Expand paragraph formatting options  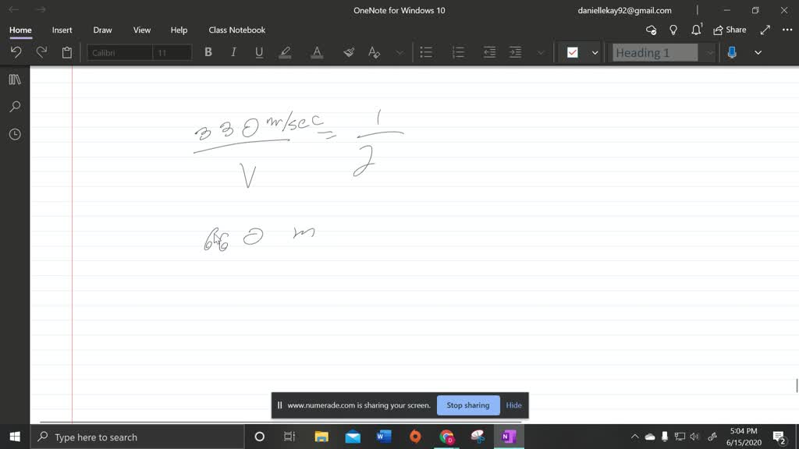pyautogui.click(x=541, y=52)
